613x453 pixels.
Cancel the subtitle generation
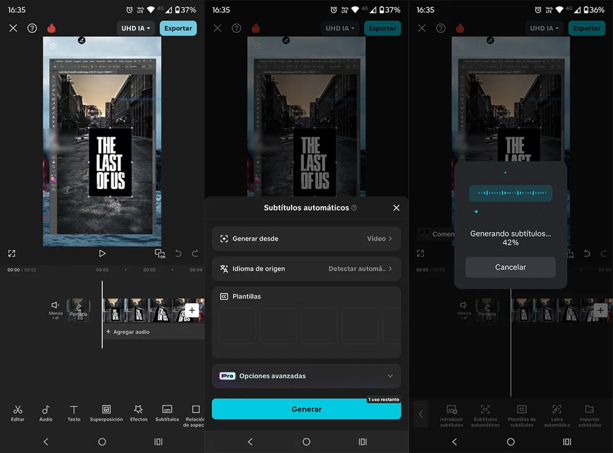[x=510, y=267]
